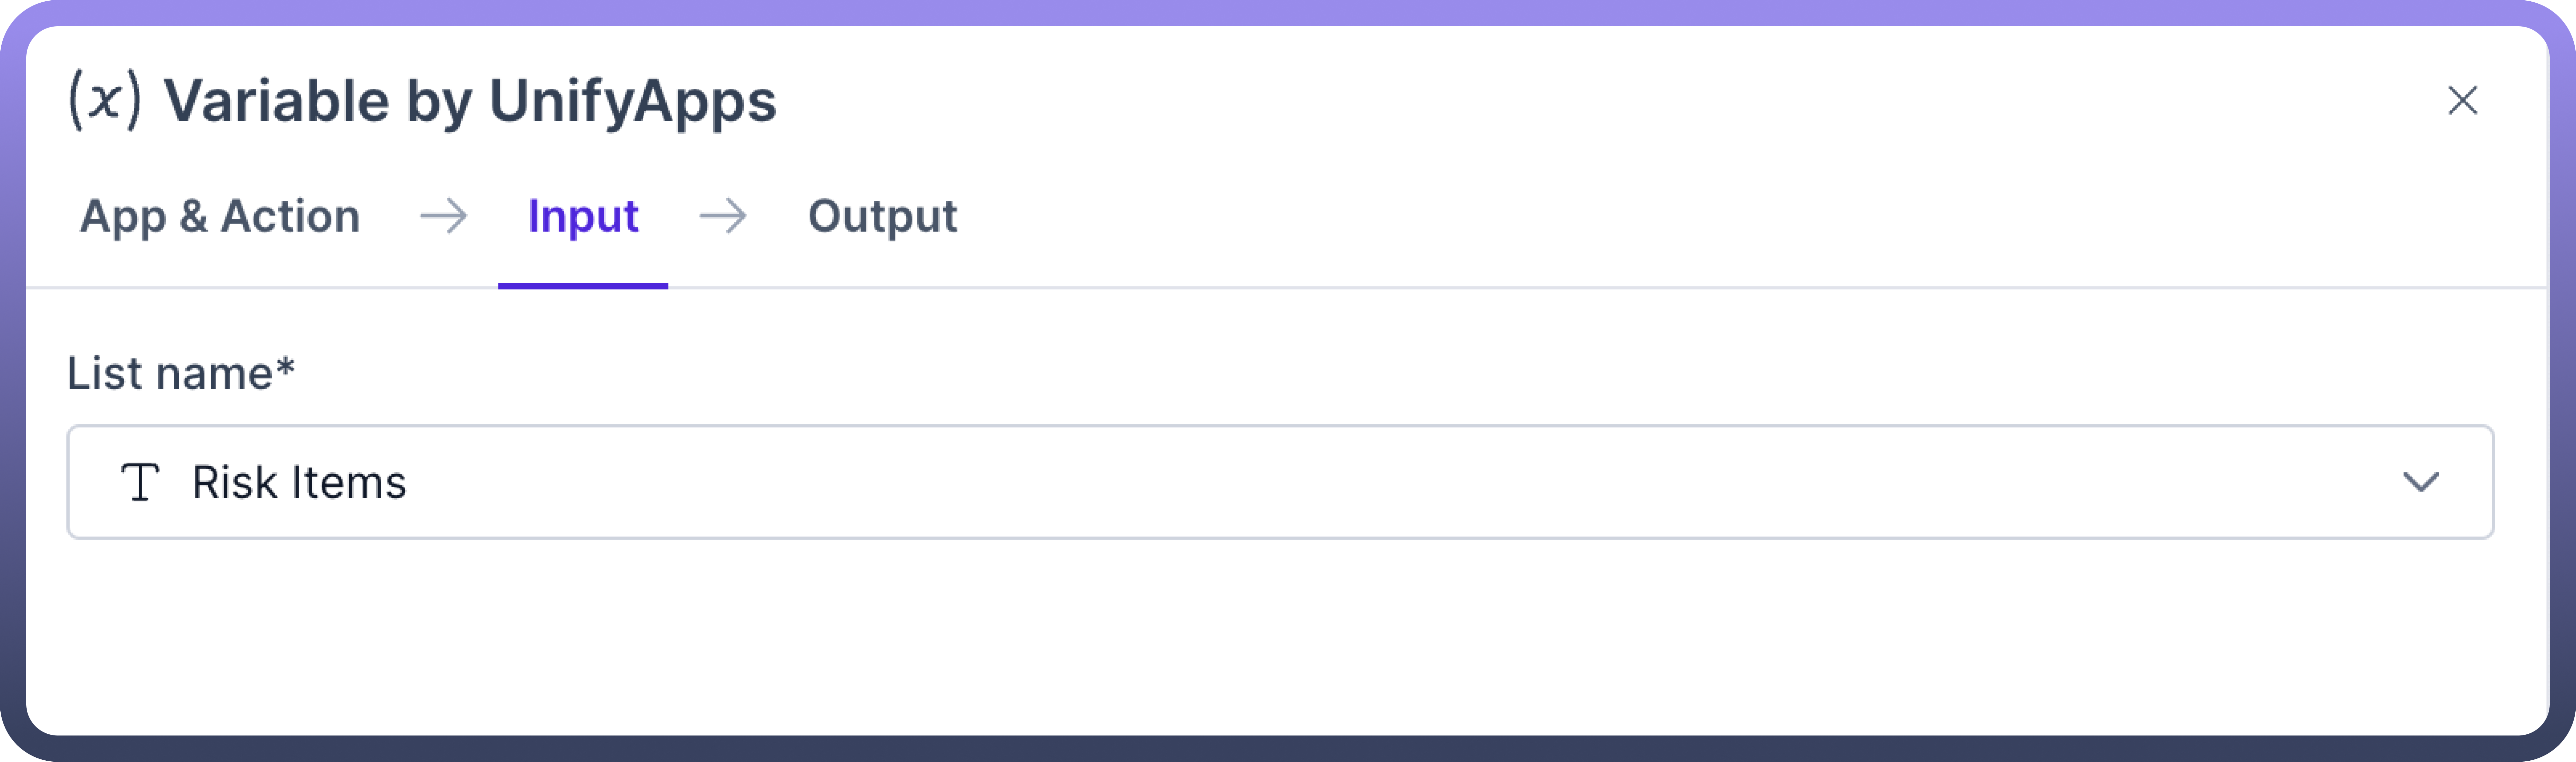The image size is (2576, 762).
Task: Click arrow between App & Action and Input
Action: pyautogui.click(x=443, y=216)
